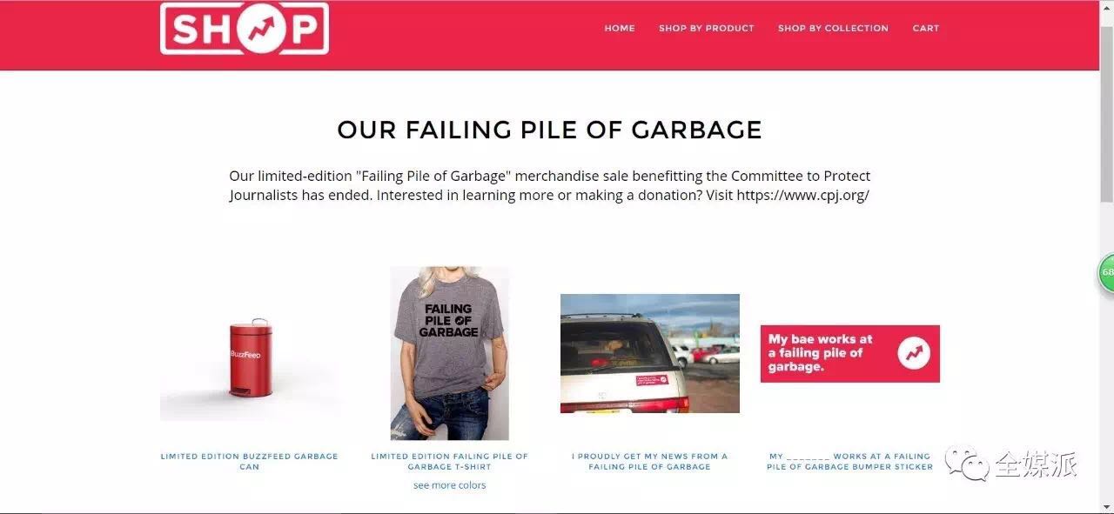The width and height of the screenshot is (1114, 514).
Task: Open the red BuzzFeed garbage can image
Action: pyautogui.click(x=250, y=358)
